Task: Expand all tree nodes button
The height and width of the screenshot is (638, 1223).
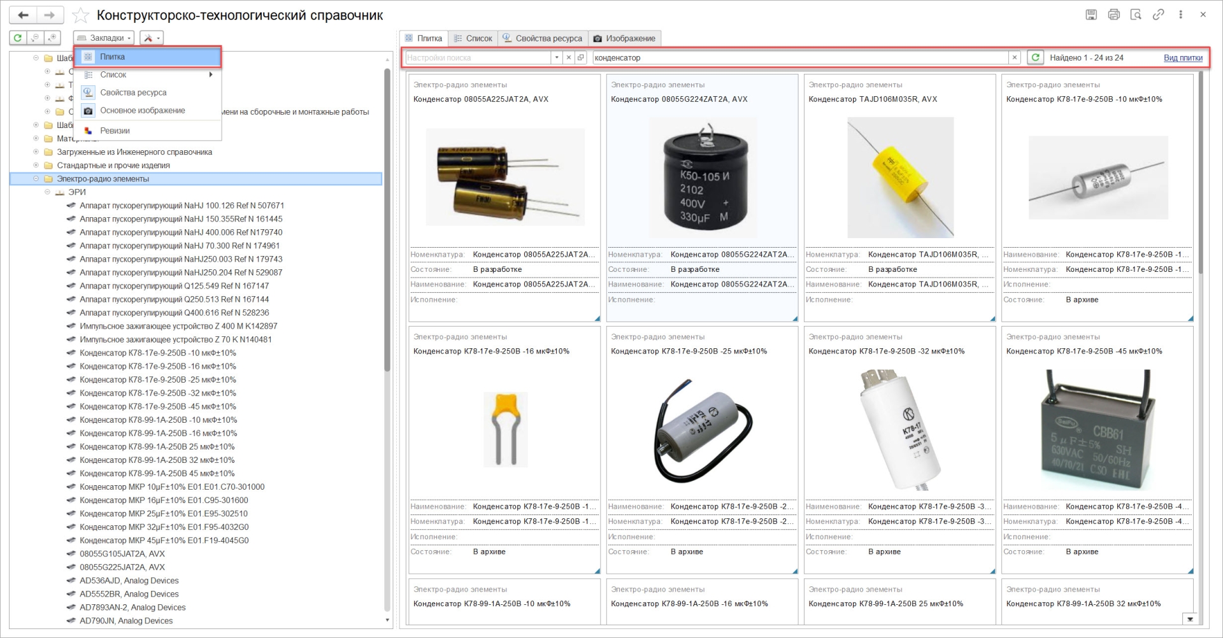Action: pyautogui.click(x=53, y=38)
